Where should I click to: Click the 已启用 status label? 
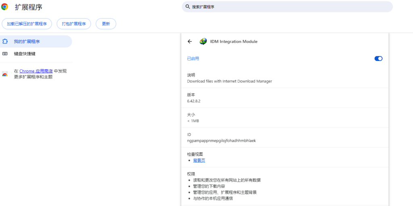(x=193, y=58)
